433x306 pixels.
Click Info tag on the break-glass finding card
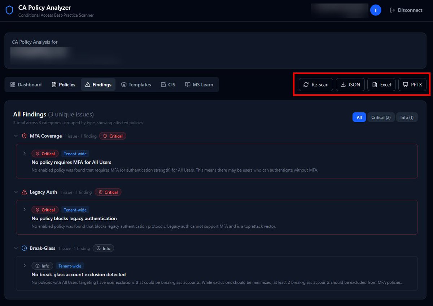click(x=42, y=266)
